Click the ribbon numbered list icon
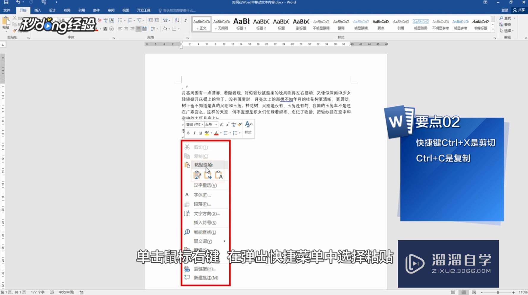The image size is (528, 295). [x=130, y=20]
